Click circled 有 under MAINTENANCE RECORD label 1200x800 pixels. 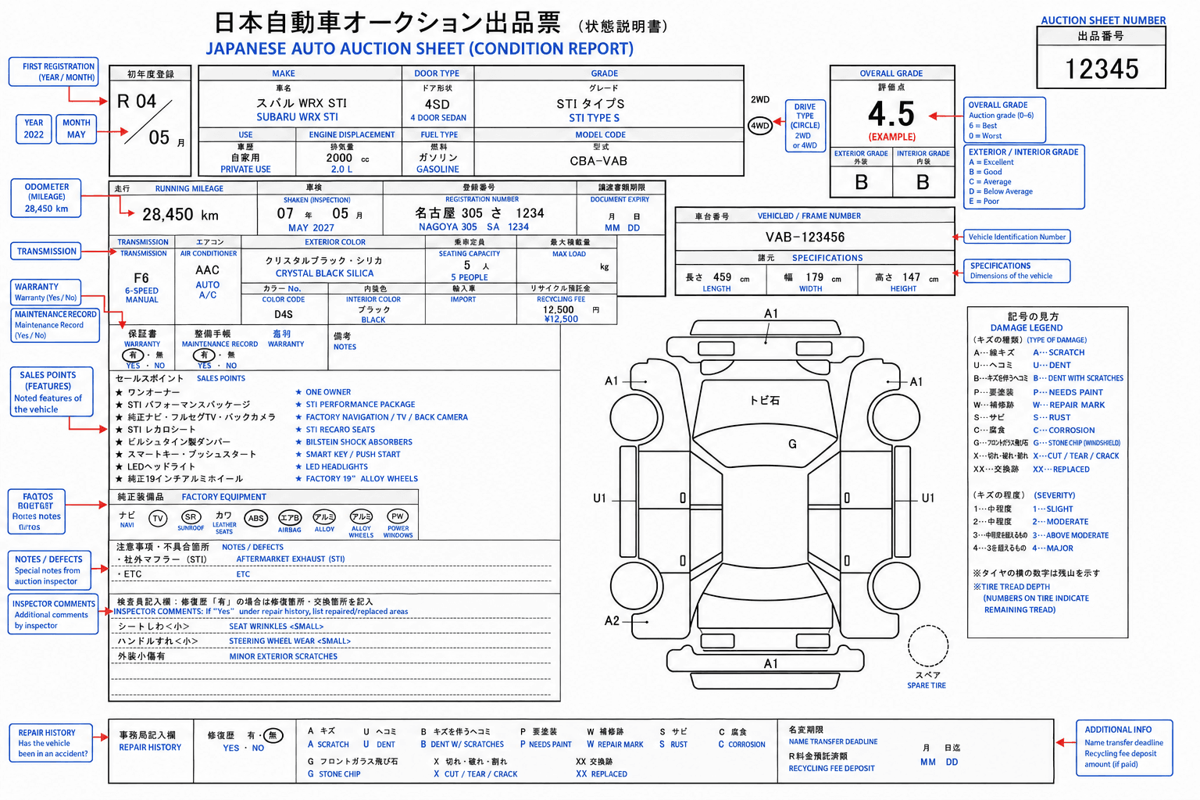click(x=204, y=355)
